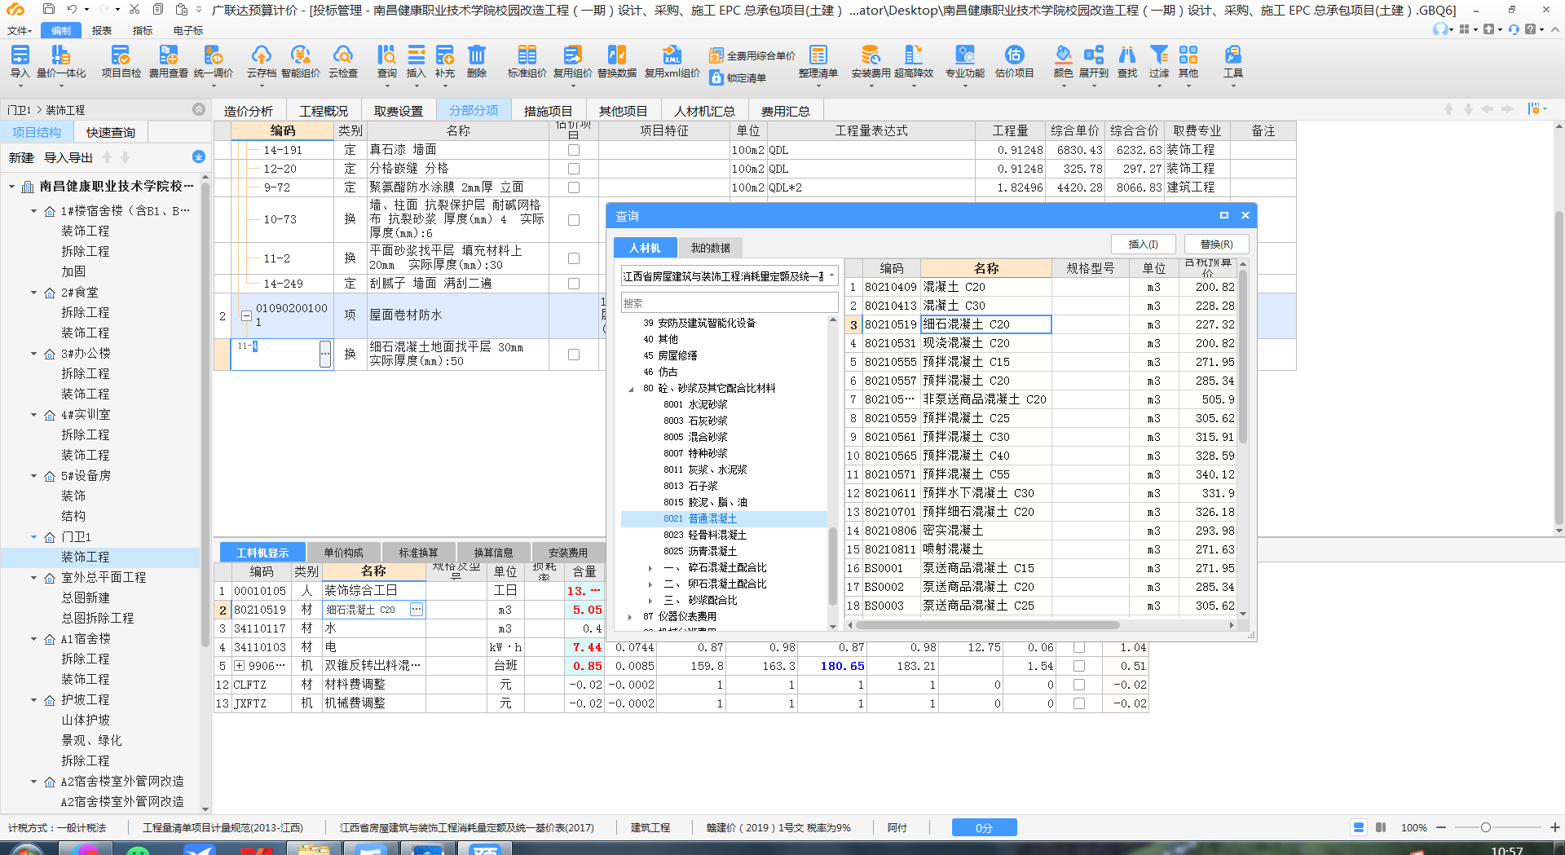Click the 展开到 expand-to icon

coord(1094,62)
